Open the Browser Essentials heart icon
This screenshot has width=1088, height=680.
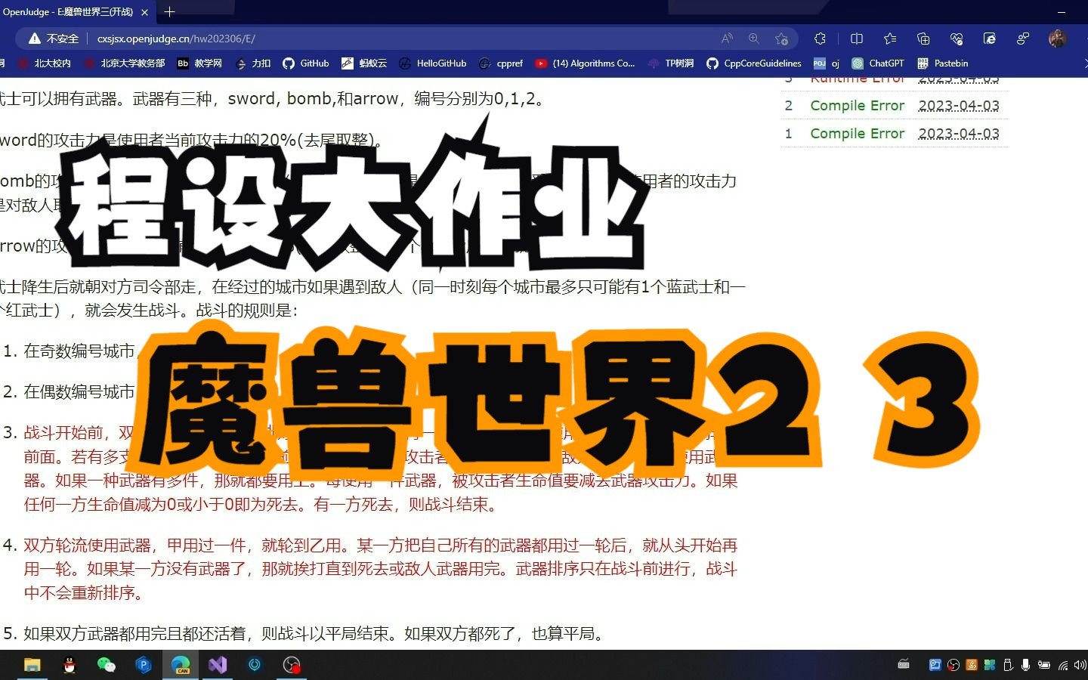956,39
